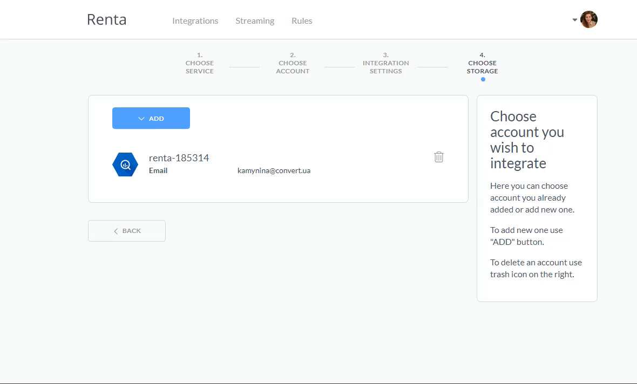637x384 pixels.
Task: Open user avatar profile picture
Action: point(588,19)
